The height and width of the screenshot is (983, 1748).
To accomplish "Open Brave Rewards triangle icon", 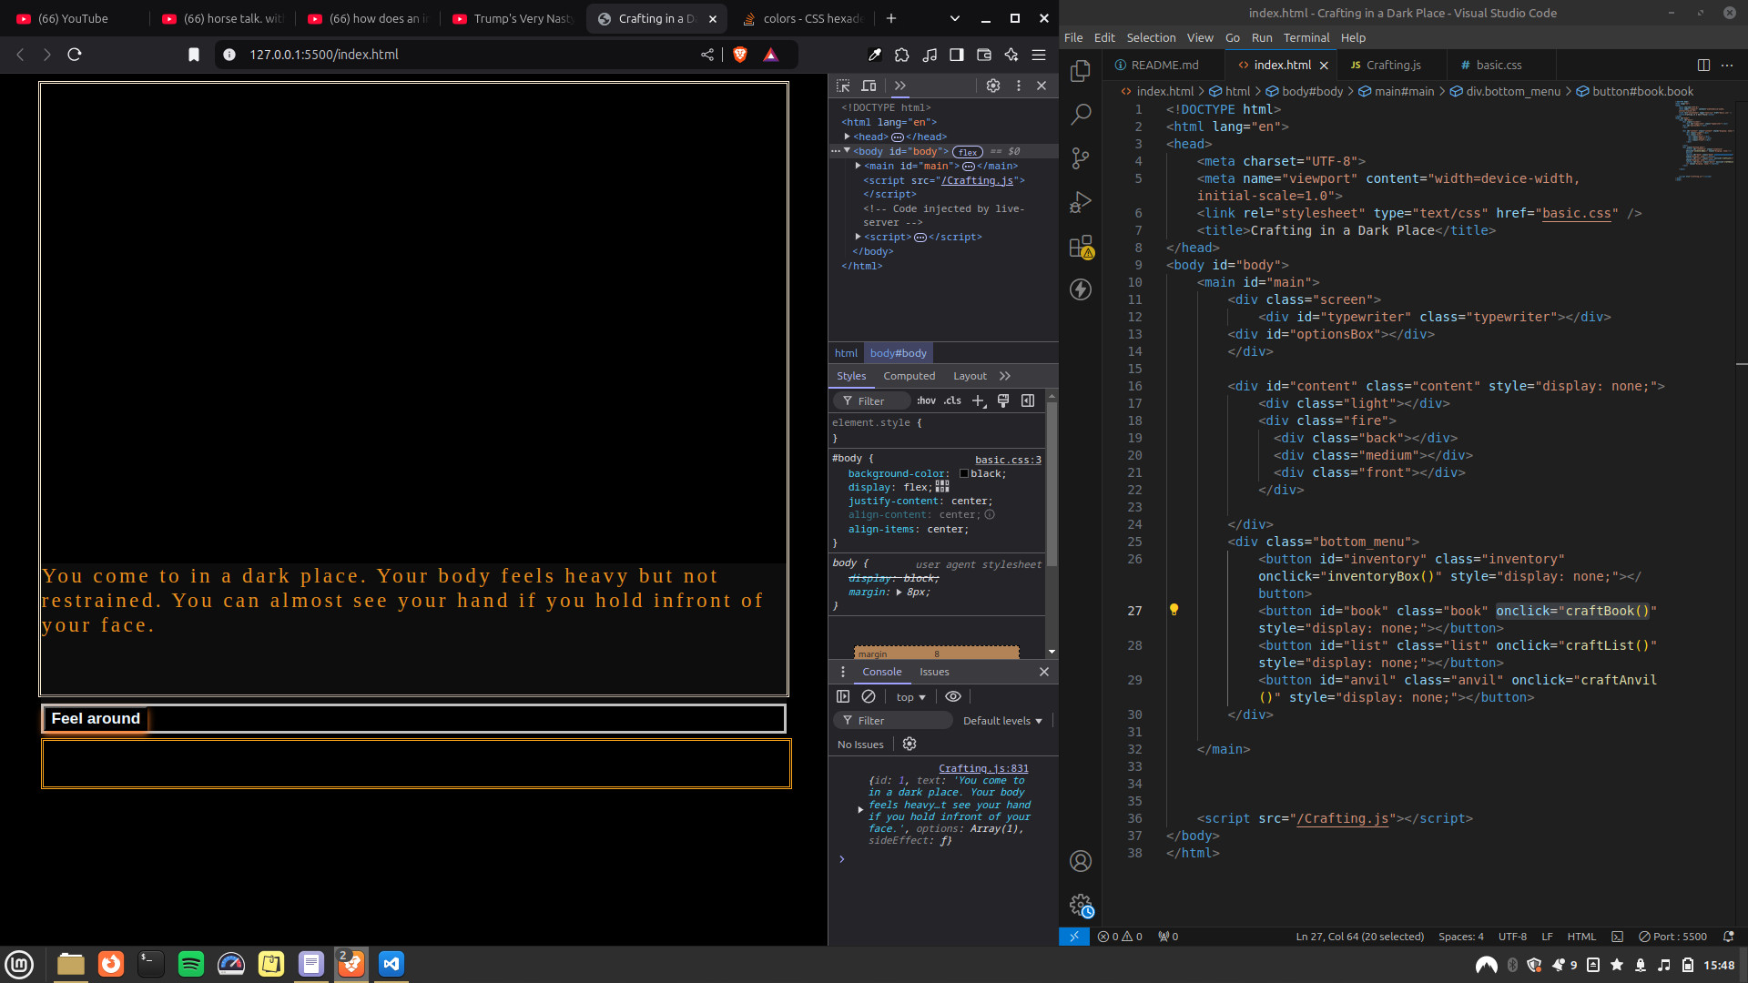I will pyautogui.click(x=771, y=55).
